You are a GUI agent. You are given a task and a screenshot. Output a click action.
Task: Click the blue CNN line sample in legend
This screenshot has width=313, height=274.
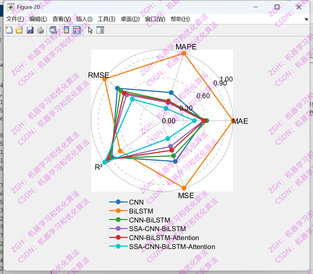tap(118, 202)
